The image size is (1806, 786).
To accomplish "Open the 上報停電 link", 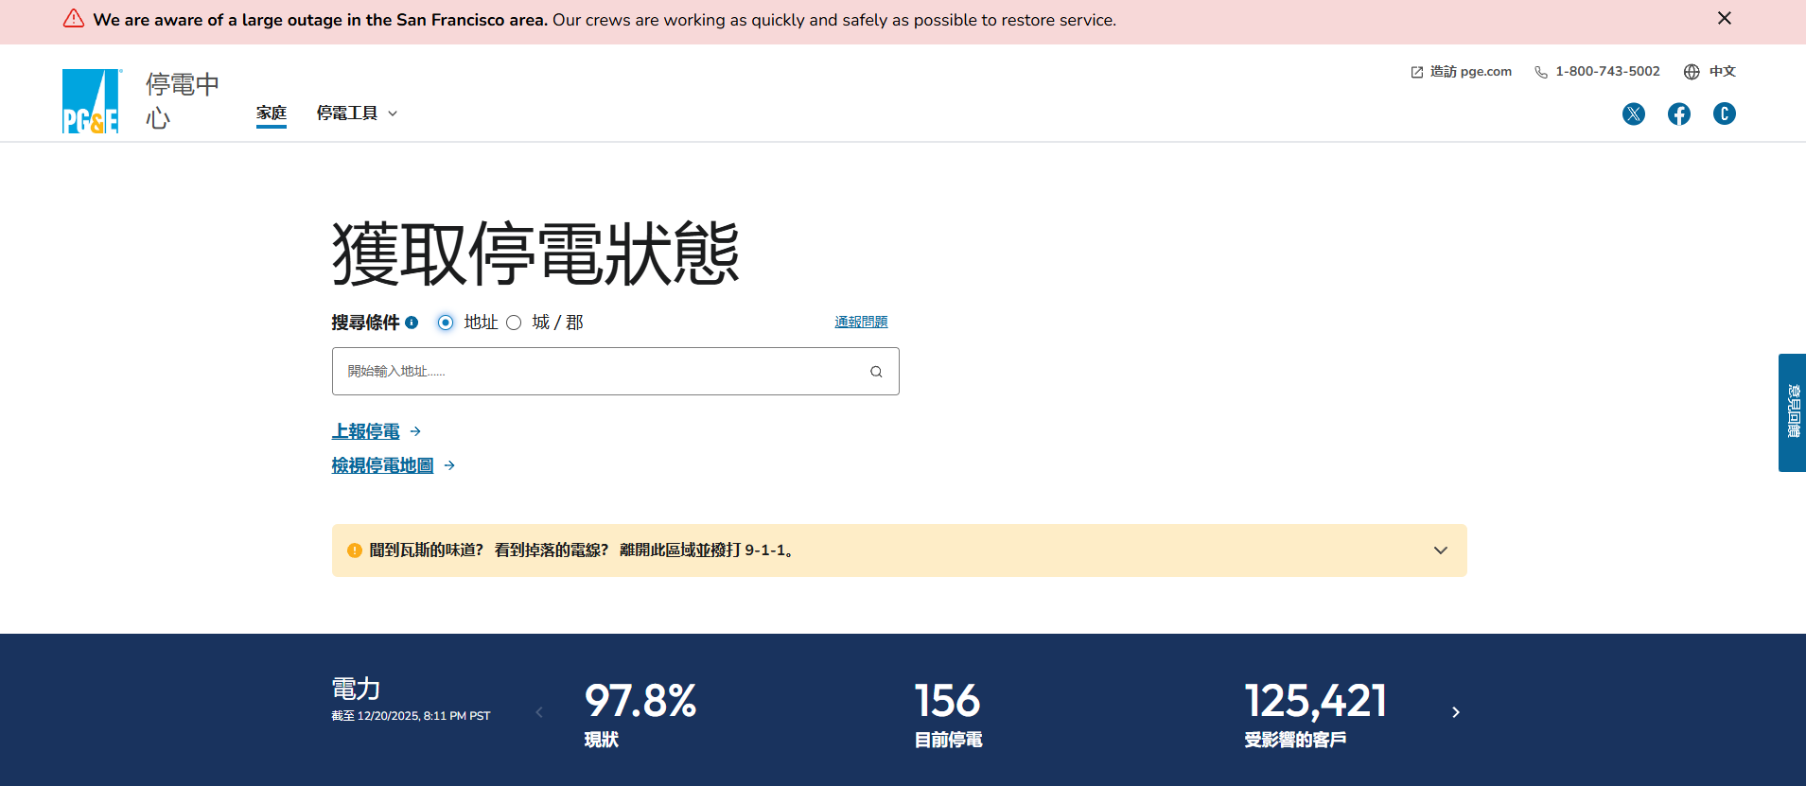I will (x=366, y=431).
